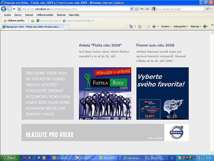This screenshot has width=214, height=161.
Task: Click the Internet Explorer icon in title bar
Action: 2,3
